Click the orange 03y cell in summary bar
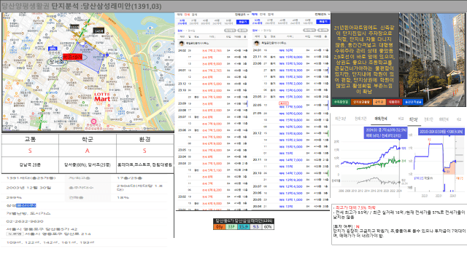Image resolution: width=467 pixels, height=262 pixels. pyautogui.click(x=219, y=226)
